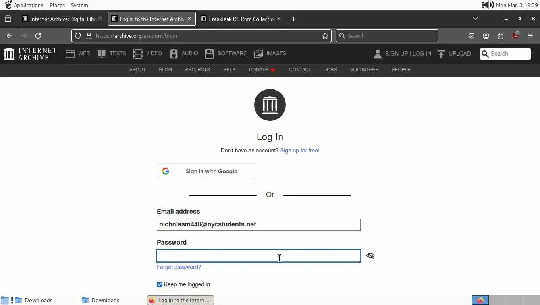The width and height of the screenshot is (540, 305).
Task: Go back to previous page
Action: coord(10,36)
